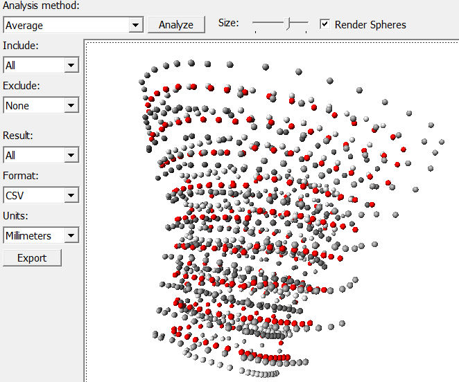Click the center of the point cloud view
The height and width of the screenshot is (382, 459).
pyautogui.click(x=272, y=211)
